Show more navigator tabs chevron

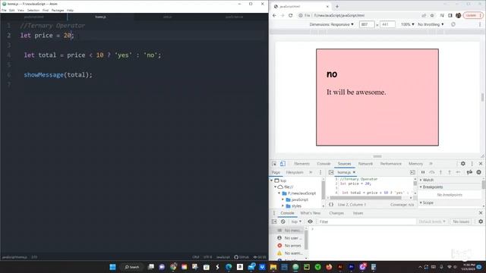[311, 172]
